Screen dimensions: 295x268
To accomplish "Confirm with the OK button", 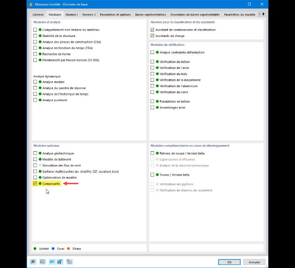I will point(229,262).
